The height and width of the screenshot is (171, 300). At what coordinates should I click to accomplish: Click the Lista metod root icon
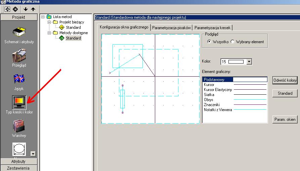[49, 17]
